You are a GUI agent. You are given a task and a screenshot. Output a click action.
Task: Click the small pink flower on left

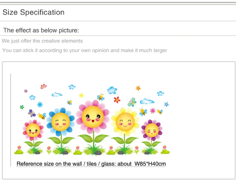pyautogui.click(x=33, y=130)
